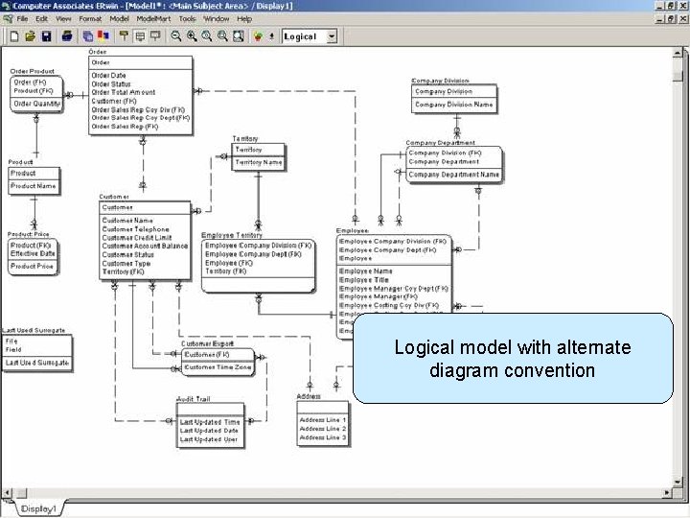Print the diagram with the printer icon

tap(67, 36)
